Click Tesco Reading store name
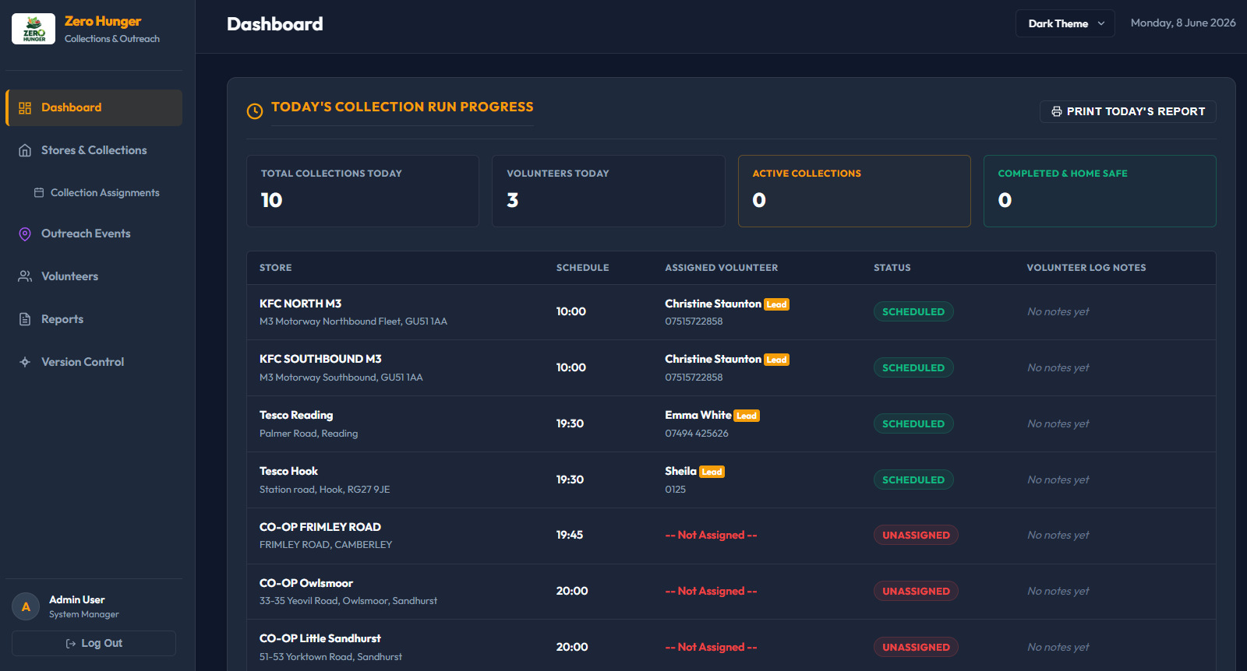 click(296, 415)
